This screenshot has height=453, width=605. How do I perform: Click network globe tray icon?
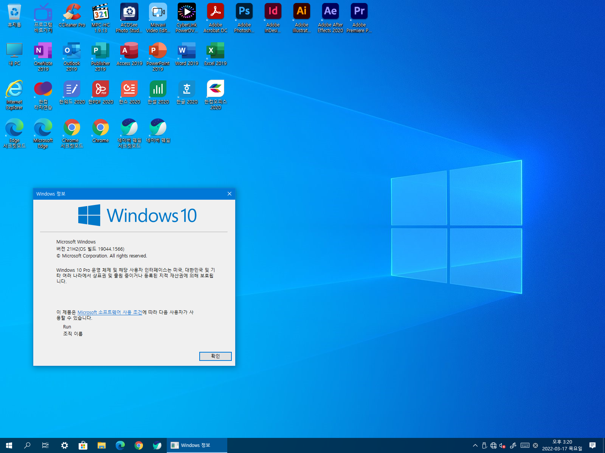(493, 445)
